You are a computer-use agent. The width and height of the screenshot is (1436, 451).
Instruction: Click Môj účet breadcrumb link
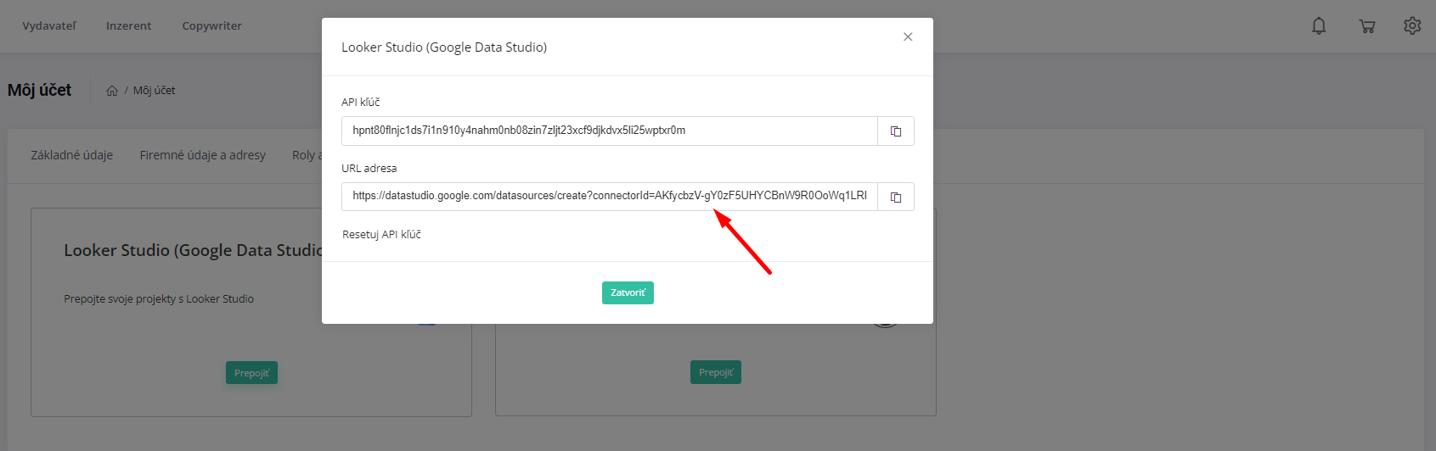click(155, 91)
